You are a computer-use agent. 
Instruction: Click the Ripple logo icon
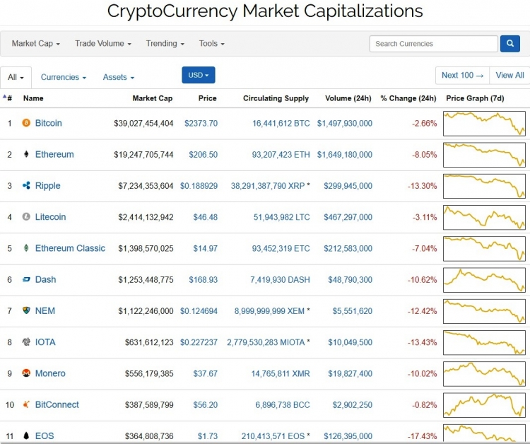coord(26,185)
